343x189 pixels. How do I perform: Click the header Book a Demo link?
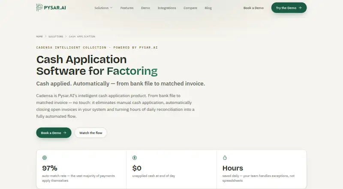click(253, 8)
